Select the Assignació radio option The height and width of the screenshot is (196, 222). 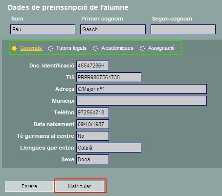[x=142, y=48]
